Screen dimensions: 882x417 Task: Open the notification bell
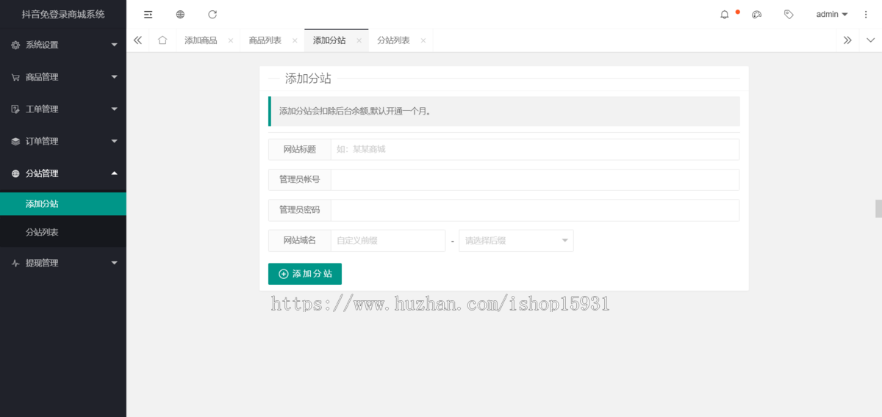725,15
